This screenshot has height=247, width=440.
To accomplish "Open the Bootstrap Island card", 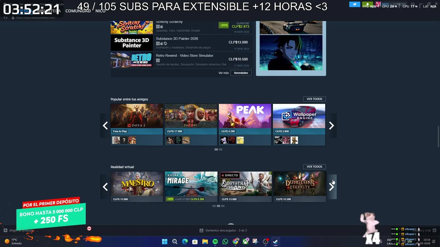I will (245, 187).
